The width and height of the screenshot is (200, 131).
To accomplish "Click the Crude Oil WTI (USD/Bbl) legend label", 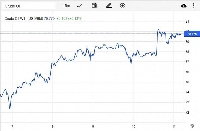I will click(24, 18).
